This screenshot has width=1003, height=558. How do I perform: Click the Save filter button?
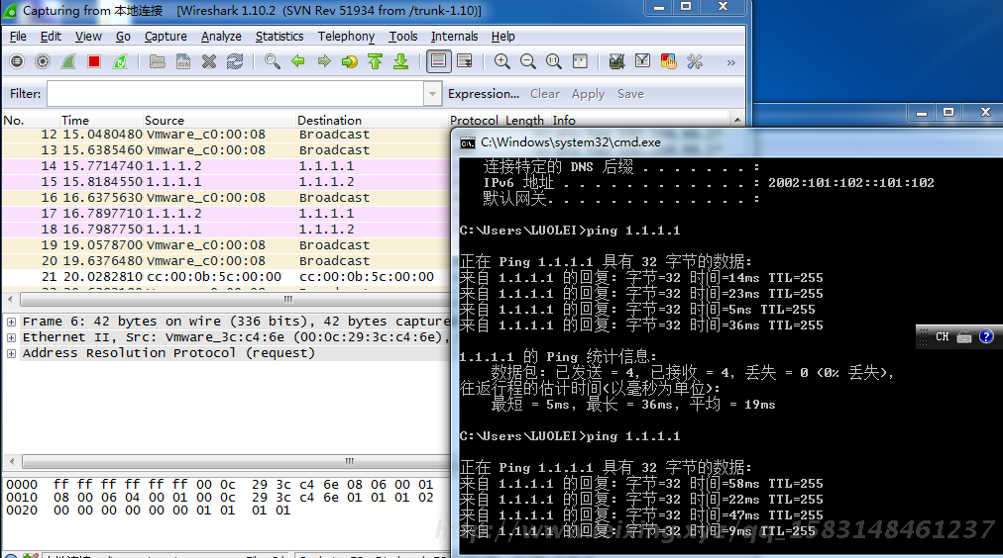point(630,94)
